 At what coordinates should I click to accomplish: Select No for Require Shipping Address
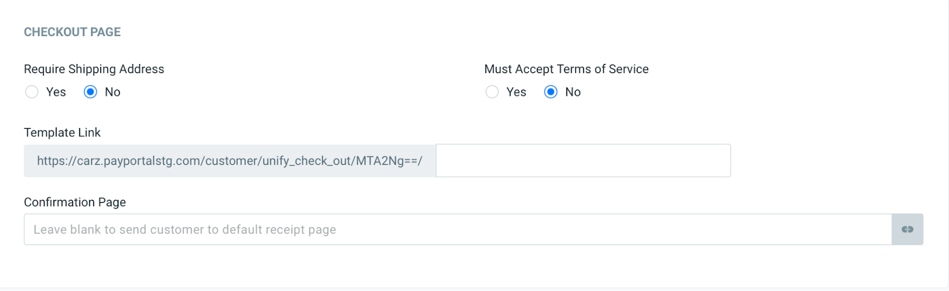click(x=90, y=92)
